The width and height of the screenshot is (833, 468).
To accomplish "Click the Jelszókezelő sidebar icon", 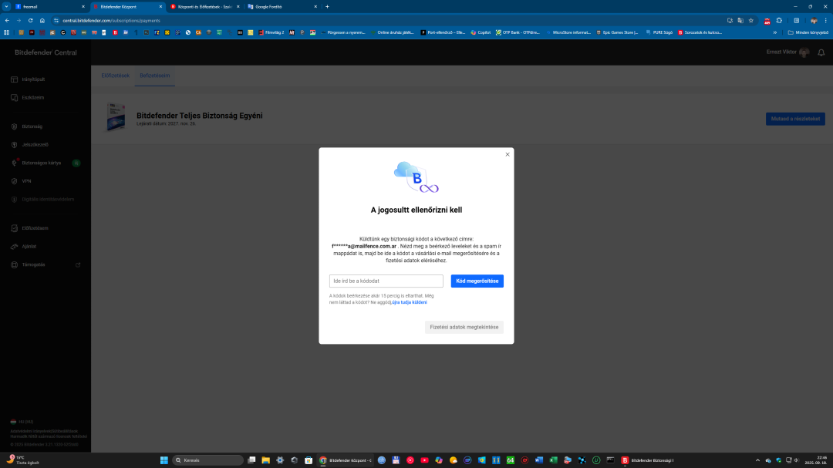I will click(15, 144).
